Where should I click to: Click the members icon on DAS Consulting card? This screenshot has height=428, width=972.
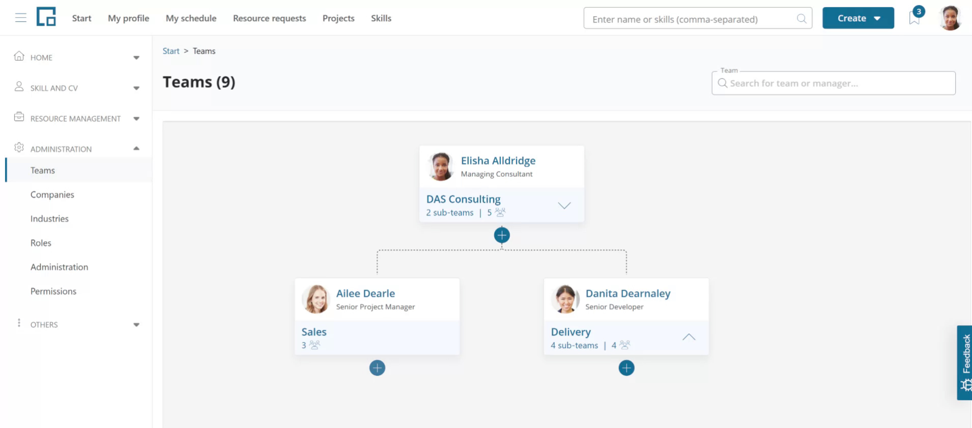pos(500,212)
